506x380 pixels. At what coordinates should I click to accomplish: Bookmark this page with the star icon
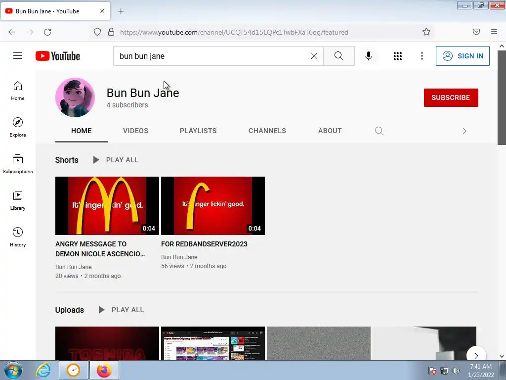(x=426, y=32)
